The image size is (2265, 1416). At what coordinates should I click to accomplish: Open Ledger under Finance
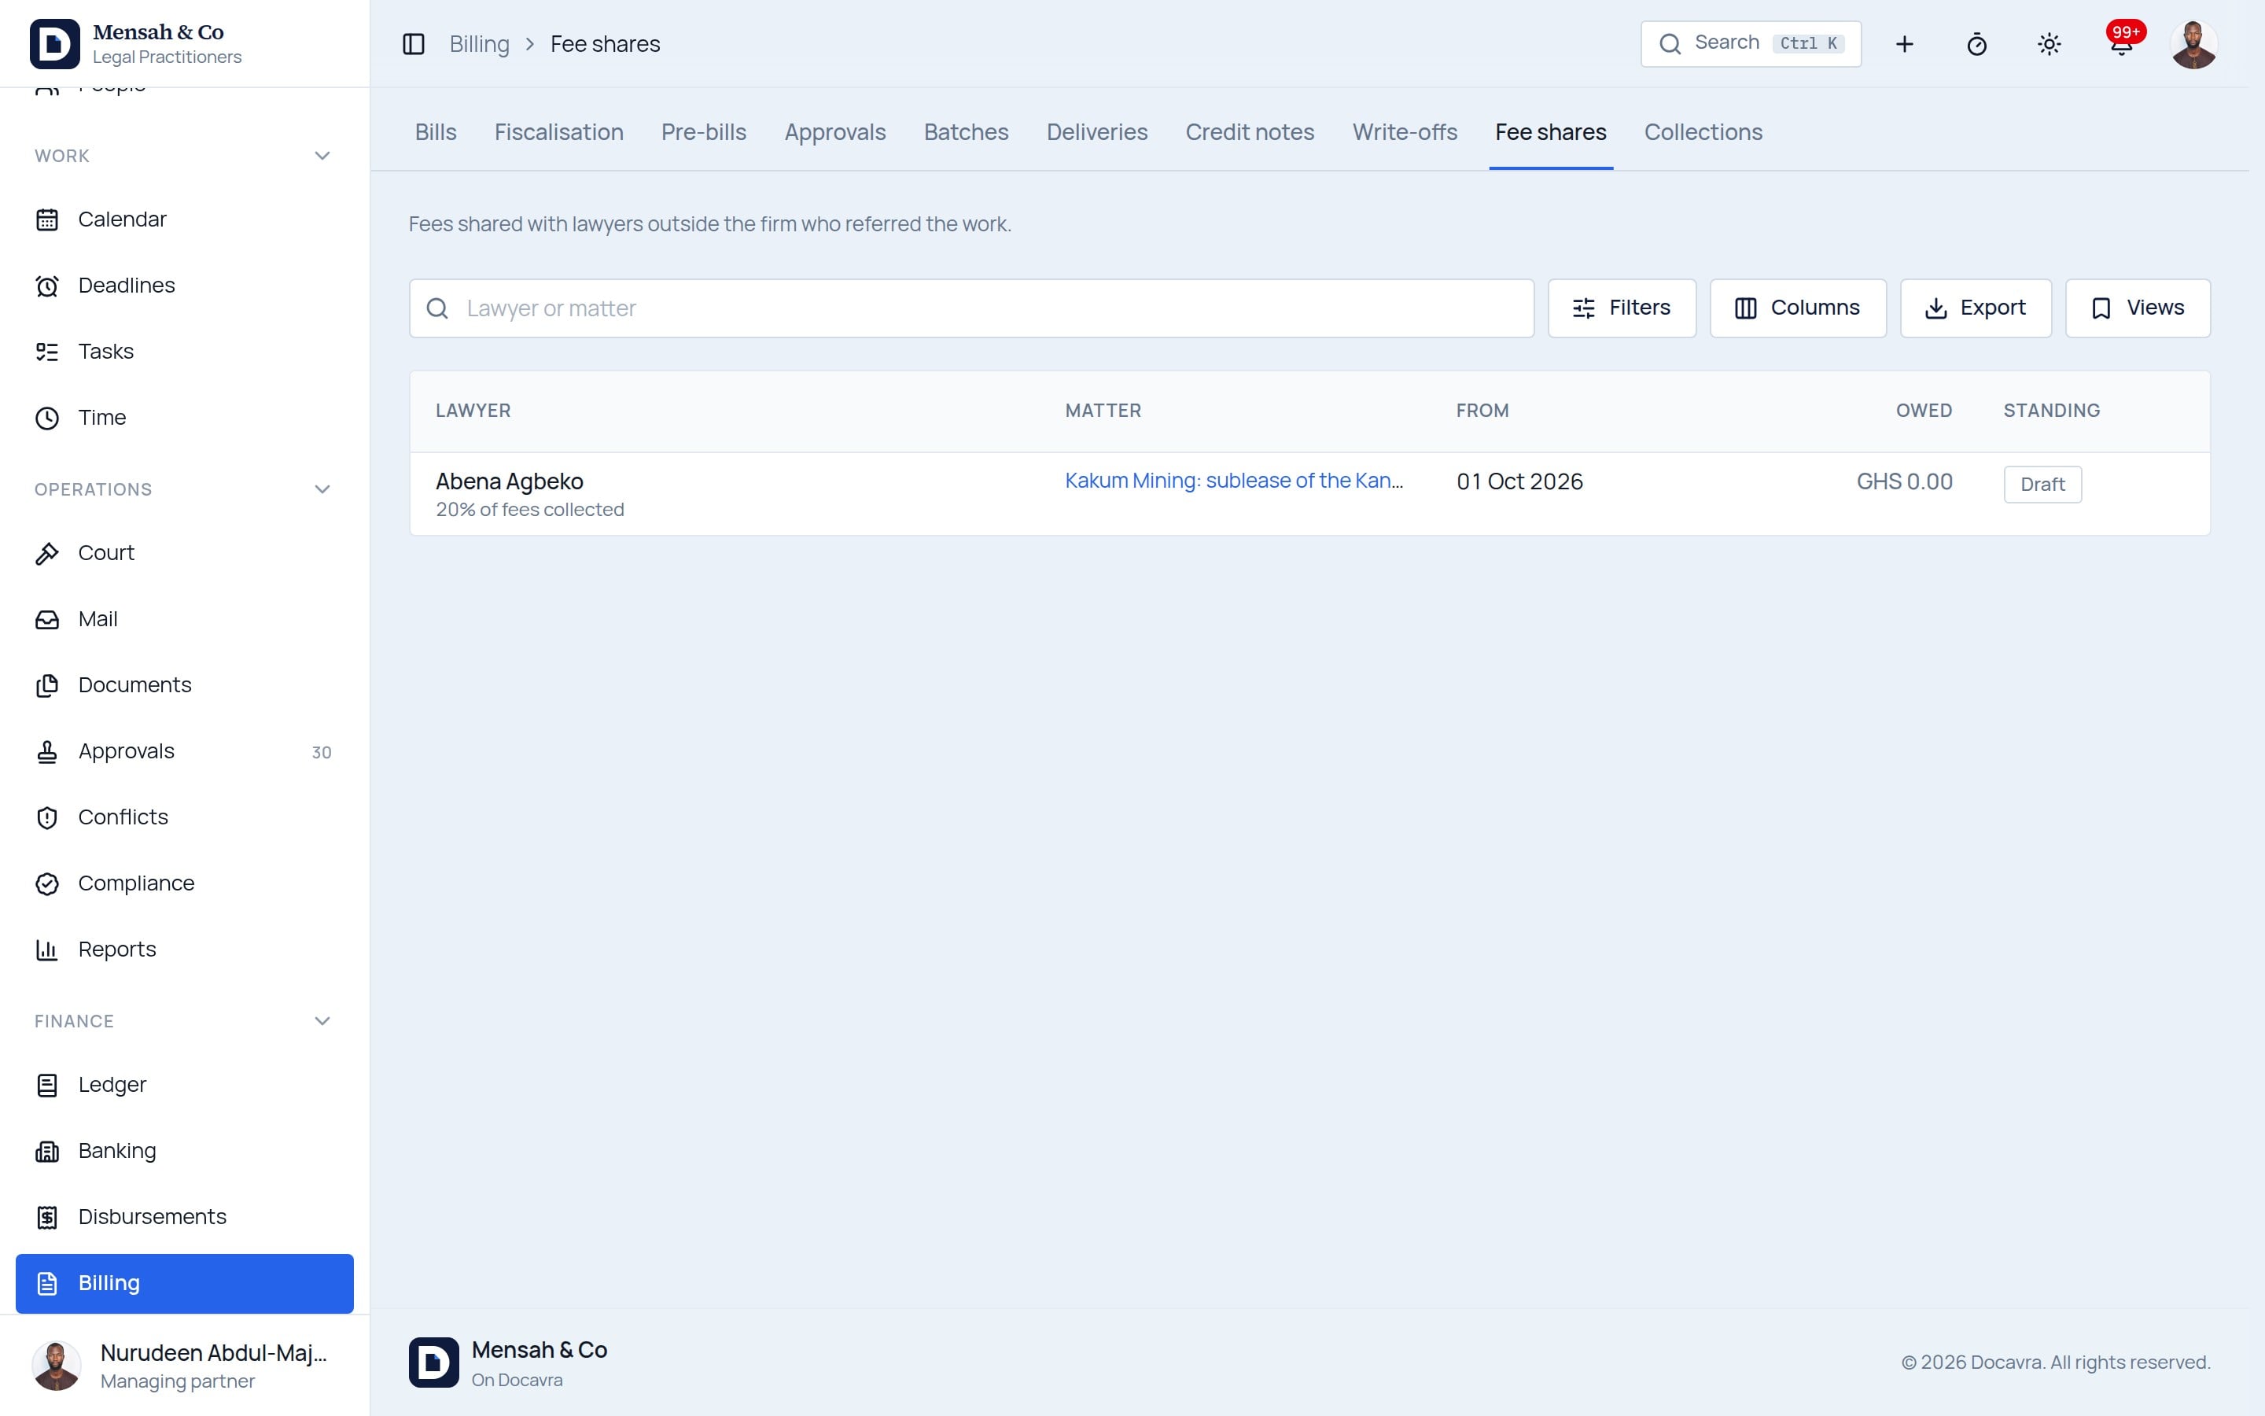(x=184, y=1085)
